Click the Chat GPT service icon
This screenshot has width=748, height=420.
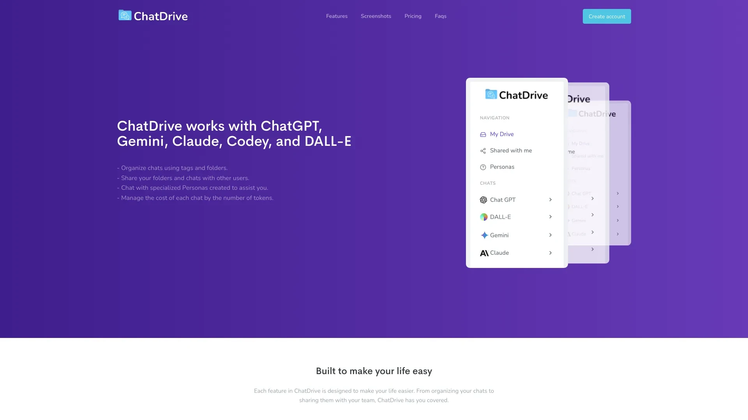click(x=483, y=199)
